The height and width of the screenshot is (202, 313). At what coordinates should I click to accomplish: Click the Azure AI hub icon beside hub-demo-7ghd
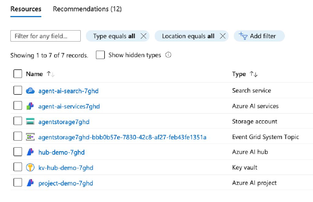coord(30,152)
